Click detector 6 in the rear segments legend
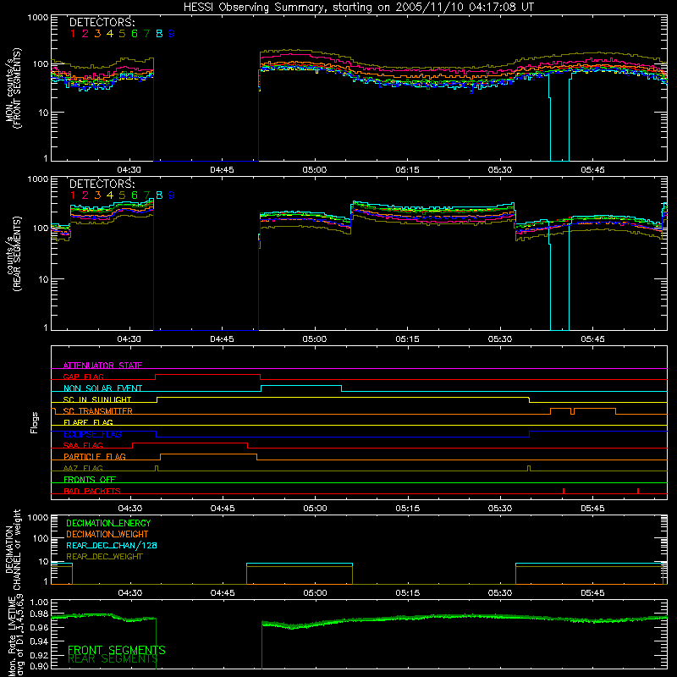Viewport: 677px width, 677px height. click(x=135, y=195)
